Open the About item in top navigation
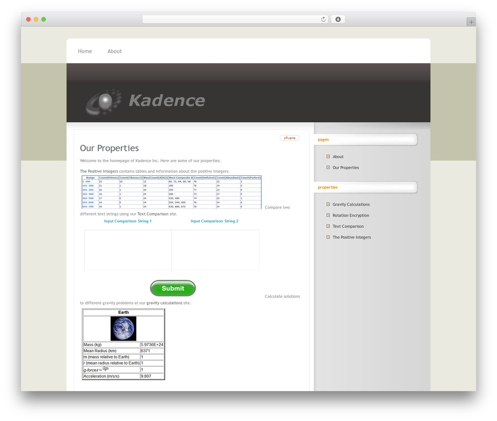This screenshot has height=421, width=497. (x=115, y=51)
